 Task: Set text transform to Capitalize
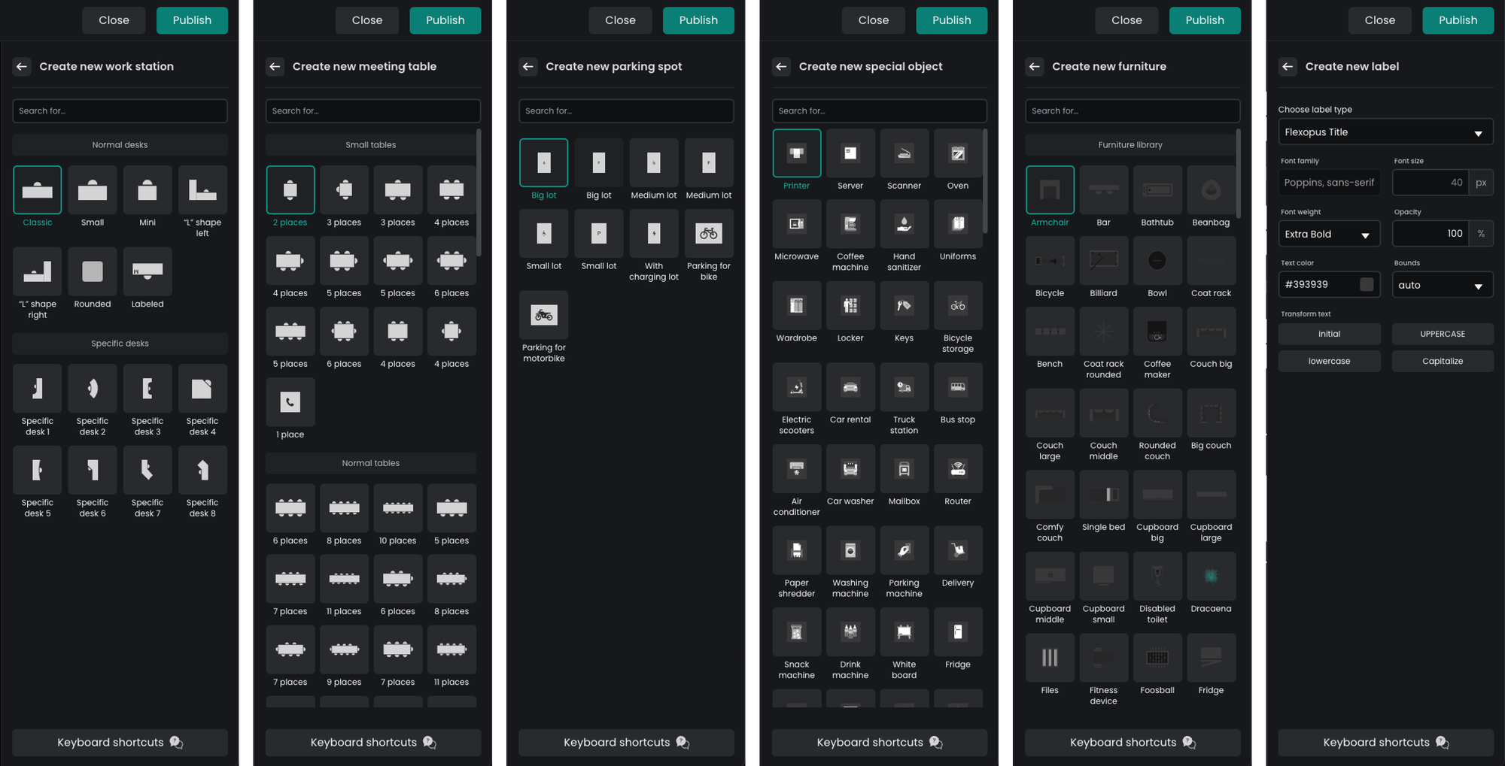click(1442, 361)
